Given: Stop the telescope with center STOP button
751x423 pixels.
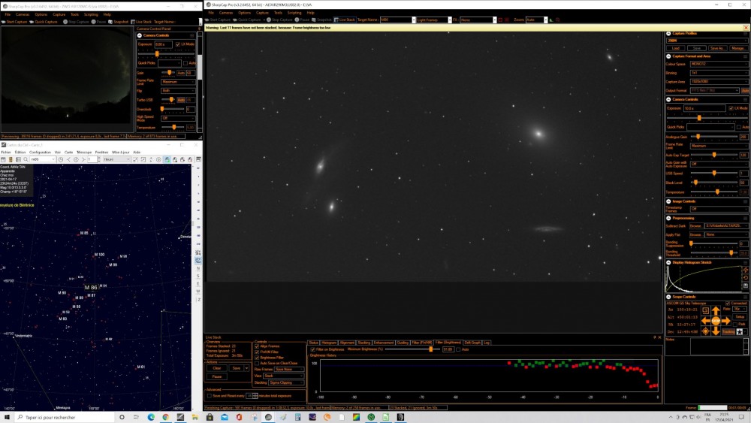Looking at the screenshot, I should coord(716,321).
